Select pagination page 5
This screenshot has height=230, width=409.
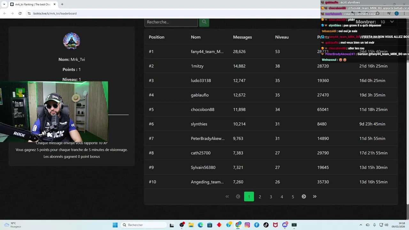tap(293, 196)
